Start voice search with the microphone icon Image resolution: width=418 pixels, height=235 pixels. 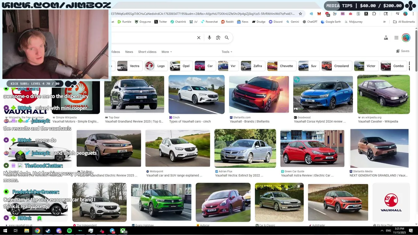209,38
